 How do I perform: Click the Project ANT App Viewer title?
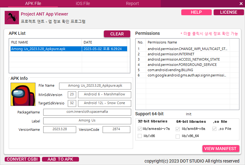tap(44, 14)
